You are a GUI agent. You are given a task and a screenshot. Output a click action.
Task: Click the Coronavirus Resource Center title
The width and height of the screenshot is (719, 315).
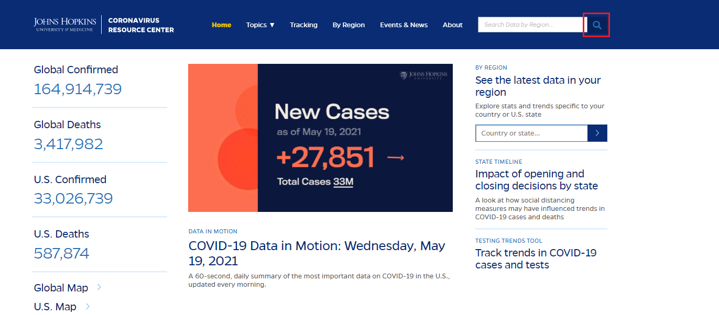[x=141, y=25]
